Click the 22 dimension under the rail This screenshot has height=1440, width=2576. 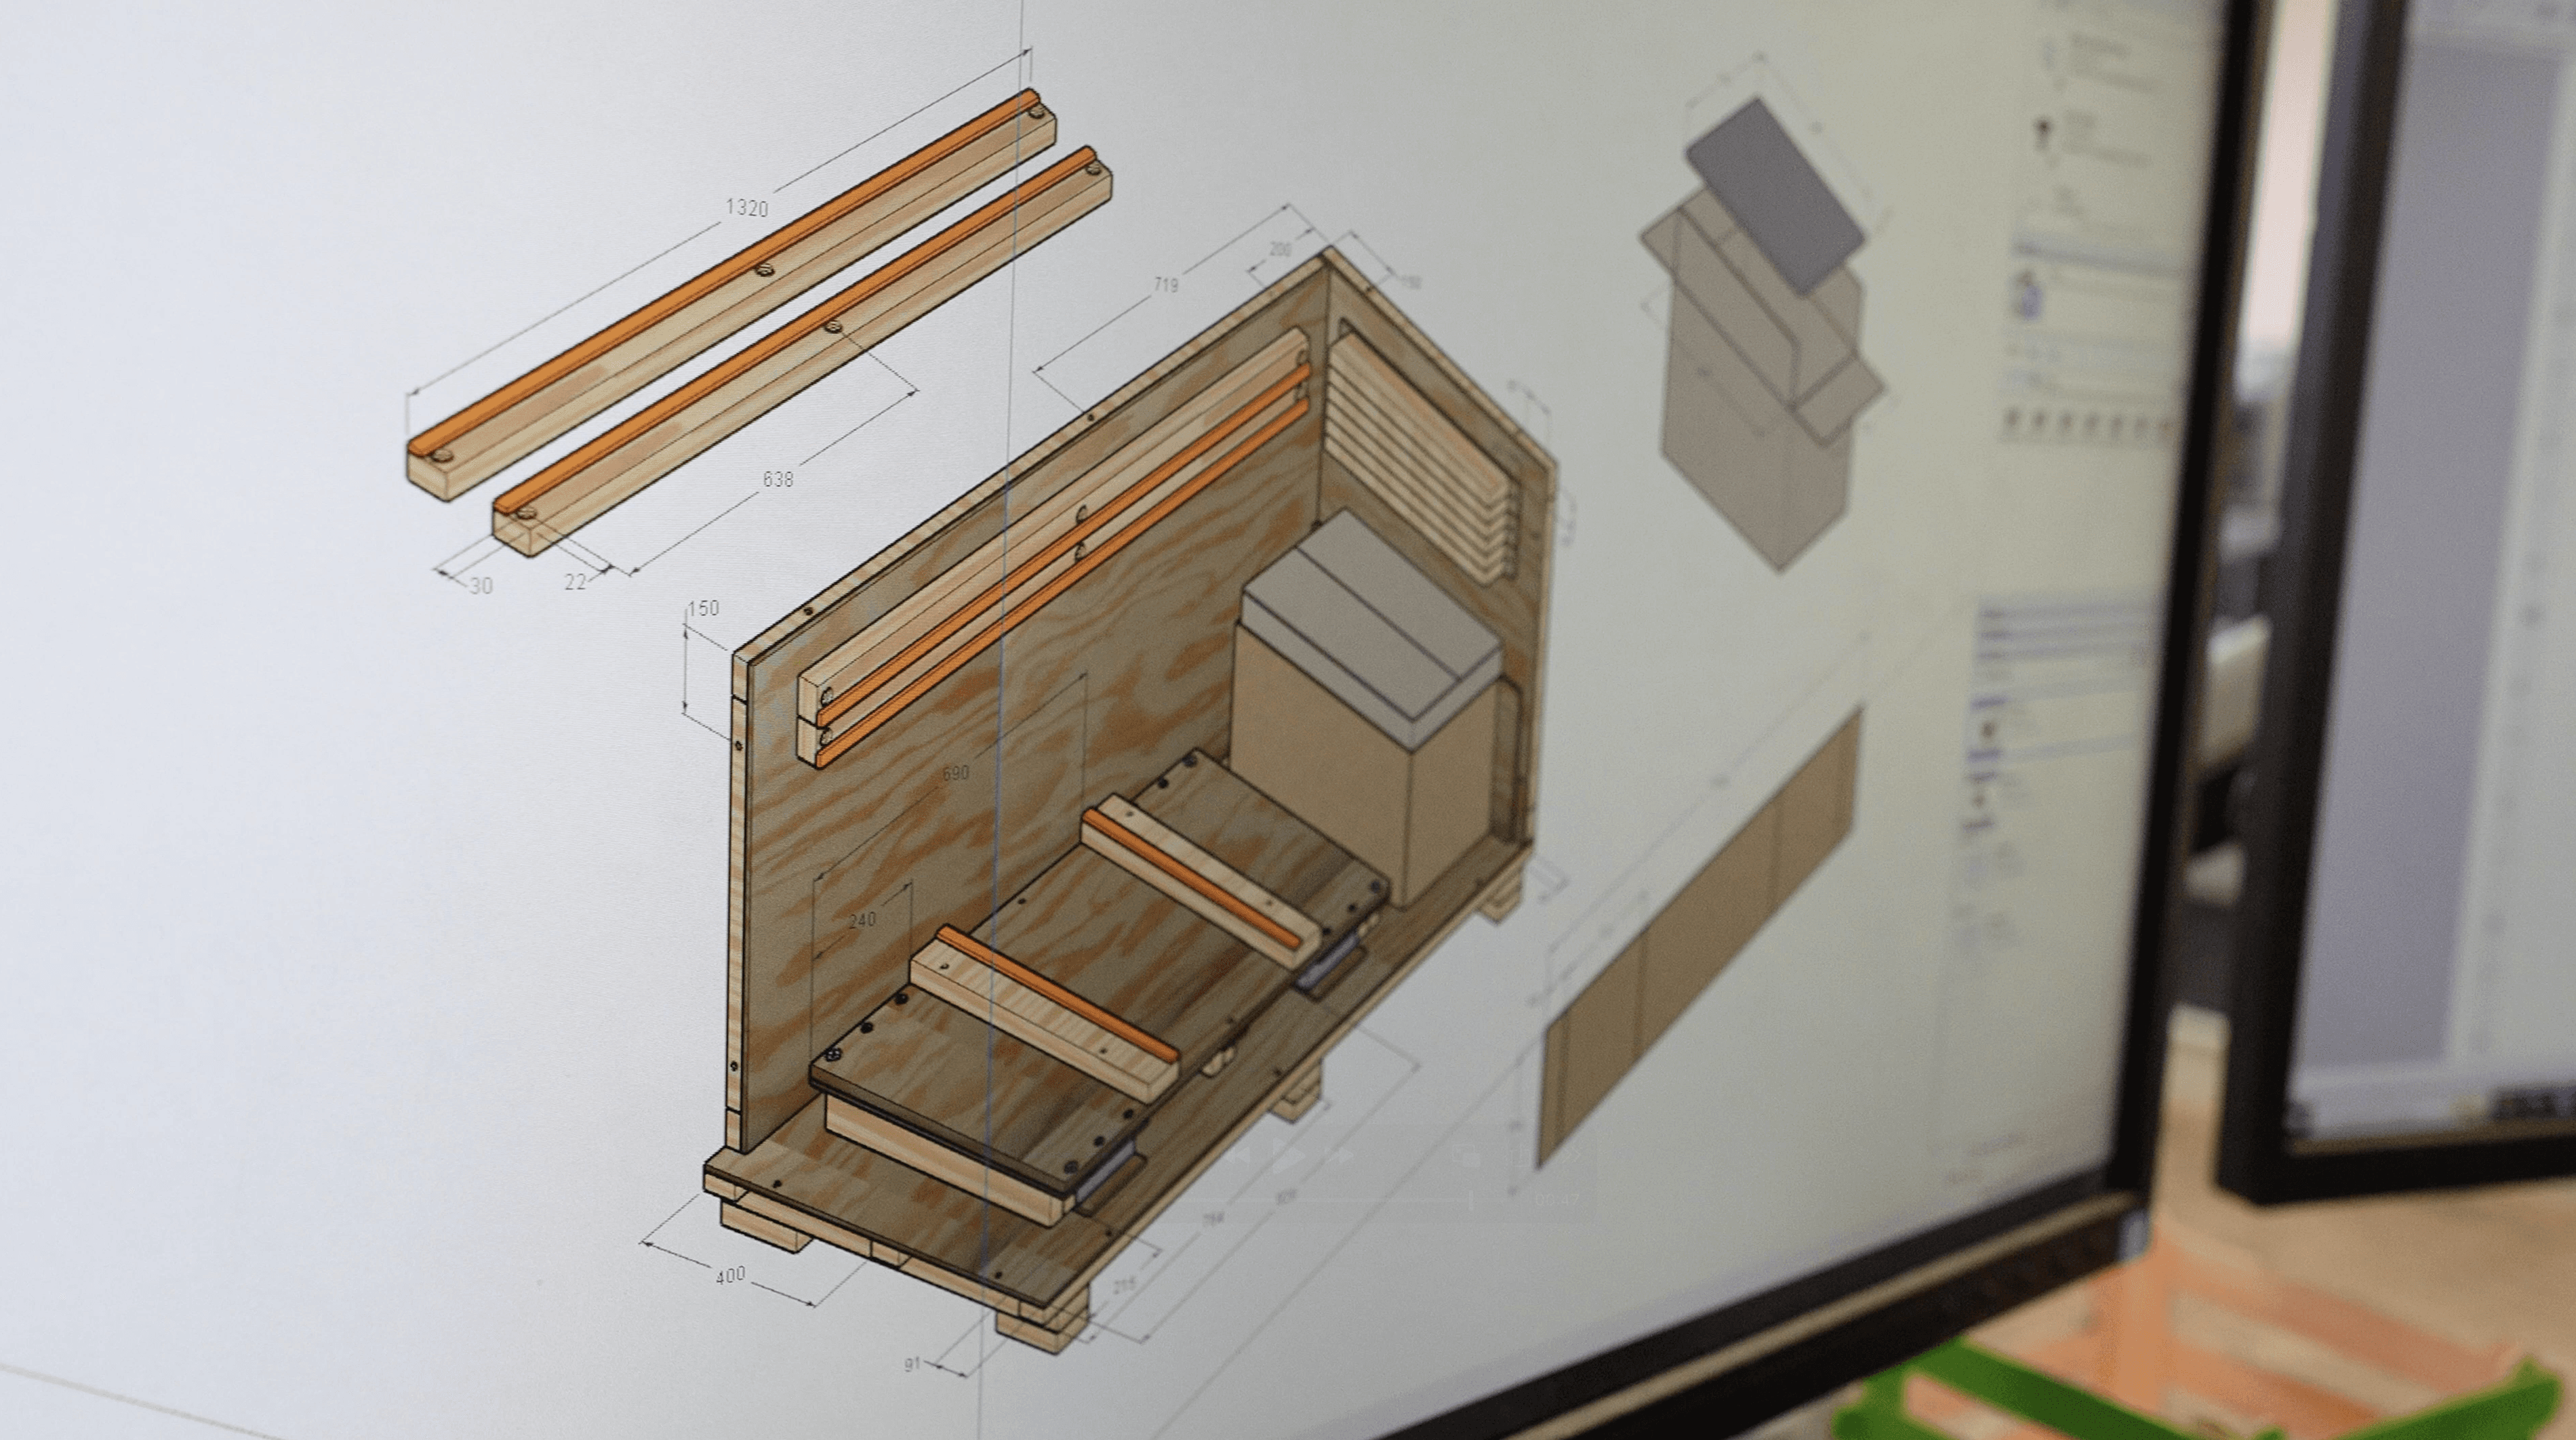(575, 581)
